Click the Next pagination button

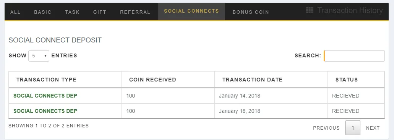click(x=373, y=128)
